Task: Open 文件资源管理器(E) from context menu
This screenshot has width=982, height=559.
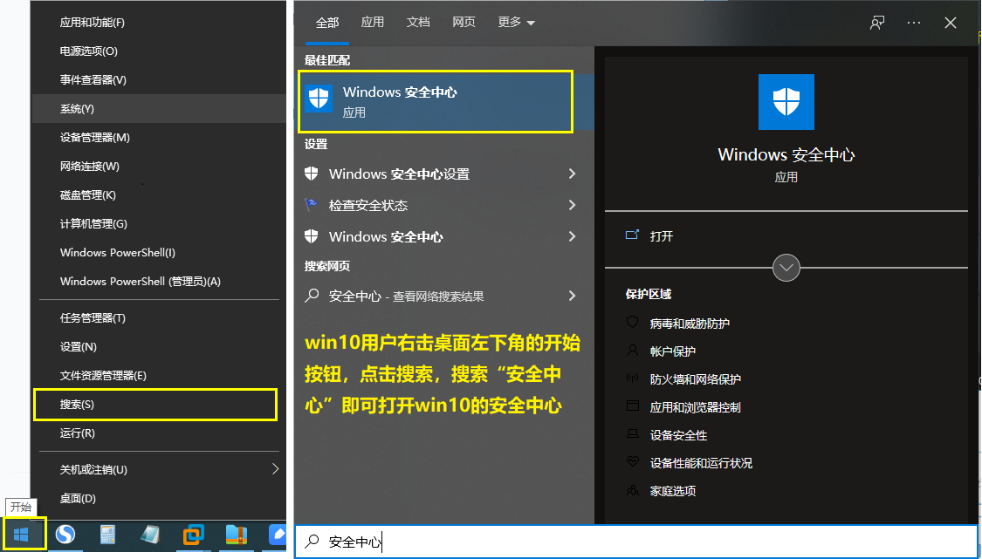Action: [159, 376]
